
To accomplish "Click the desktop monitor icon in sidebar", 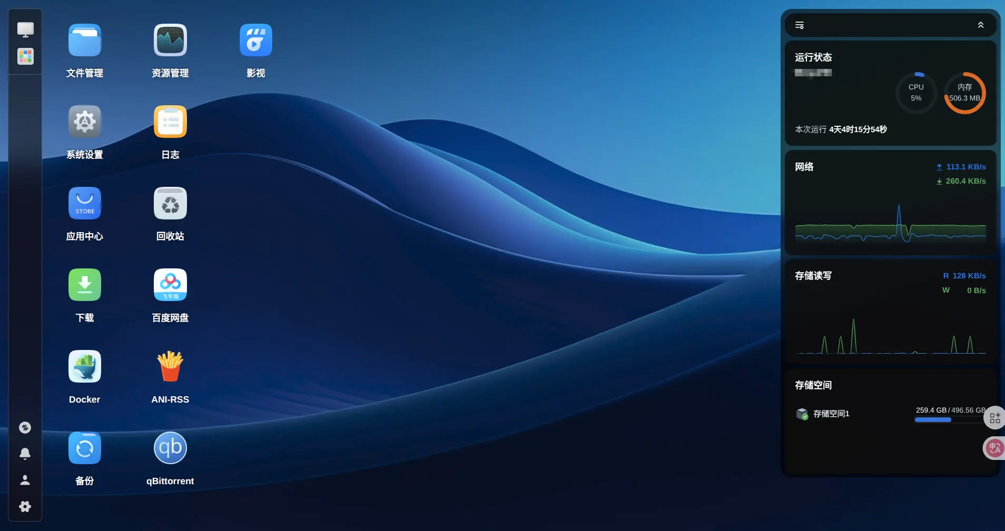I will tap(25, 29).
